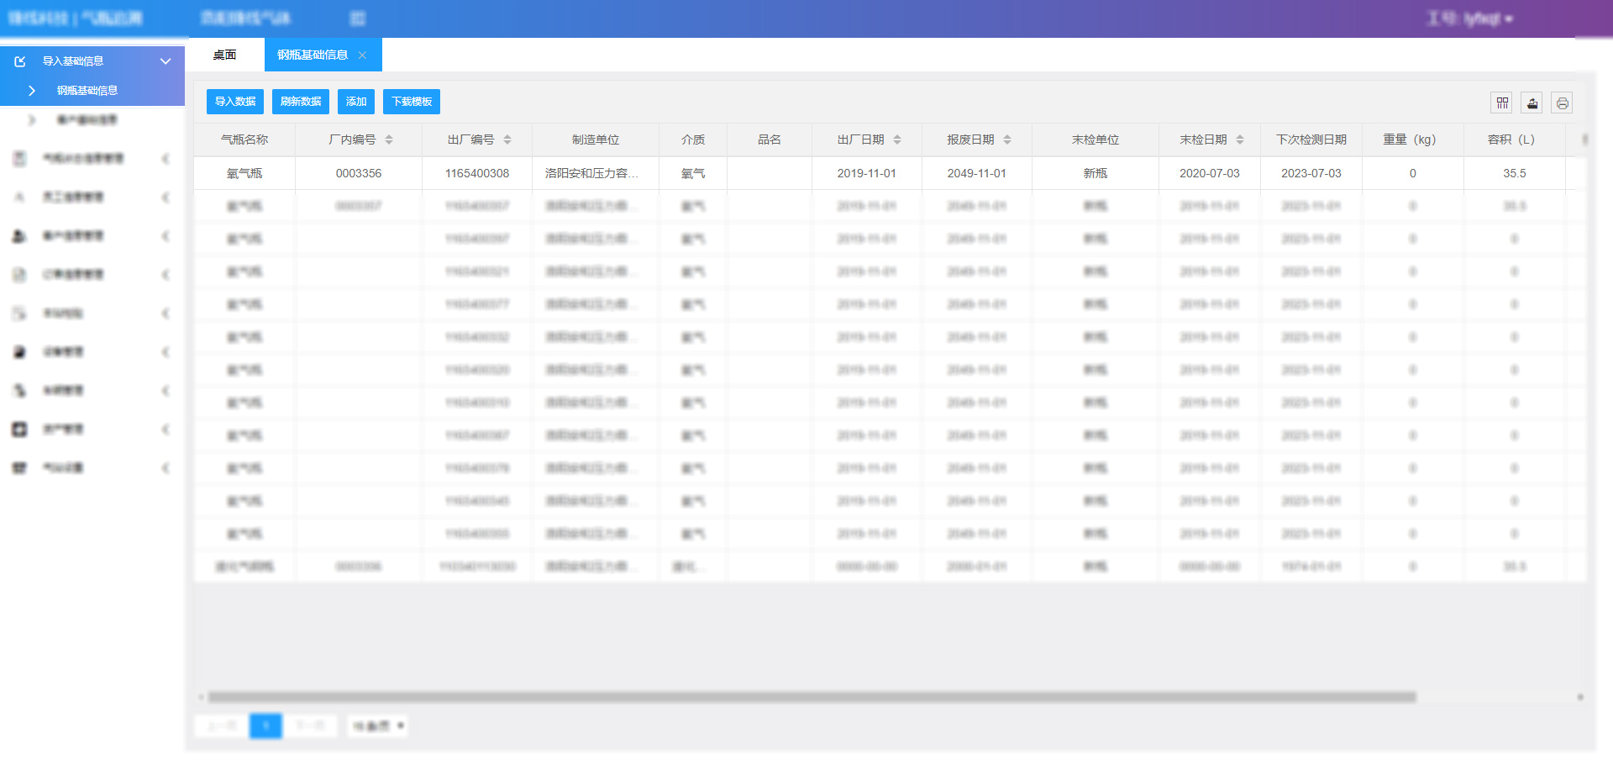Click the 刷新数据 button
Viewport: 1613px width, 774px height.
[x=301, y=102]
